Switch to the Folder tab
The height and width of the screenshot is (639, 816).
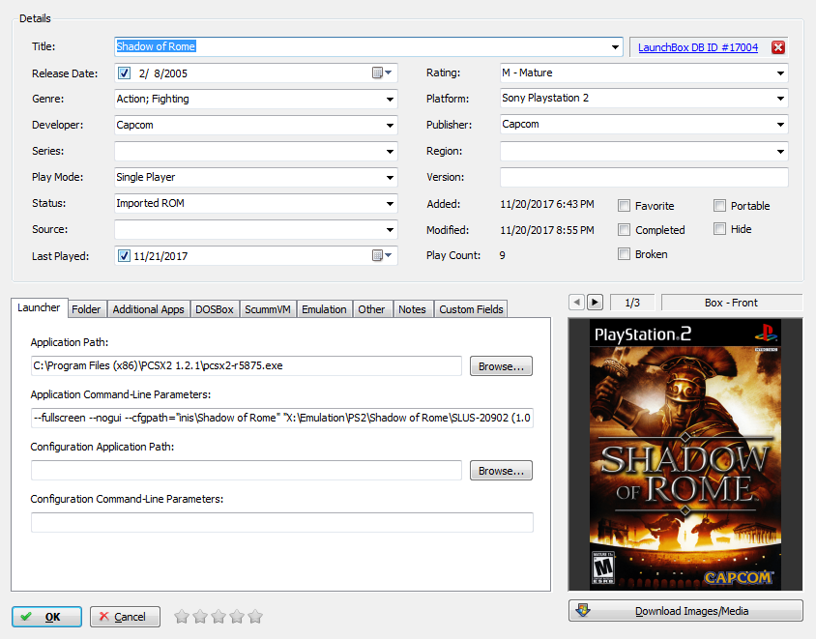(86, 309)
